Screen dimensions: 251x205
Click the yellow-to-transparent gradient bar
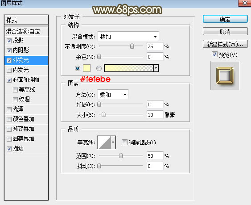point(129,68)
